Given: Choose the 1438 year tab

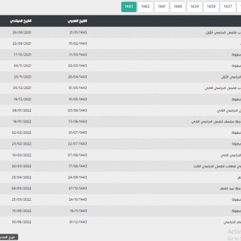Looking at the screenshot, I should pos(211,7).
